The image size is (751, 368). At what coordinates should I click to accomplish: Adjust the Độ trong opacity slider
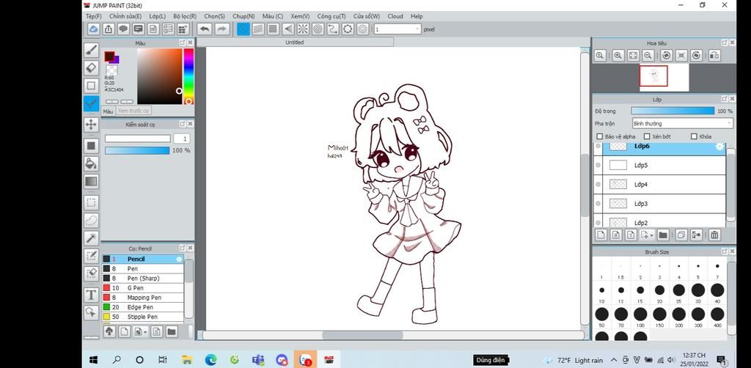click(x=673, y=111)
